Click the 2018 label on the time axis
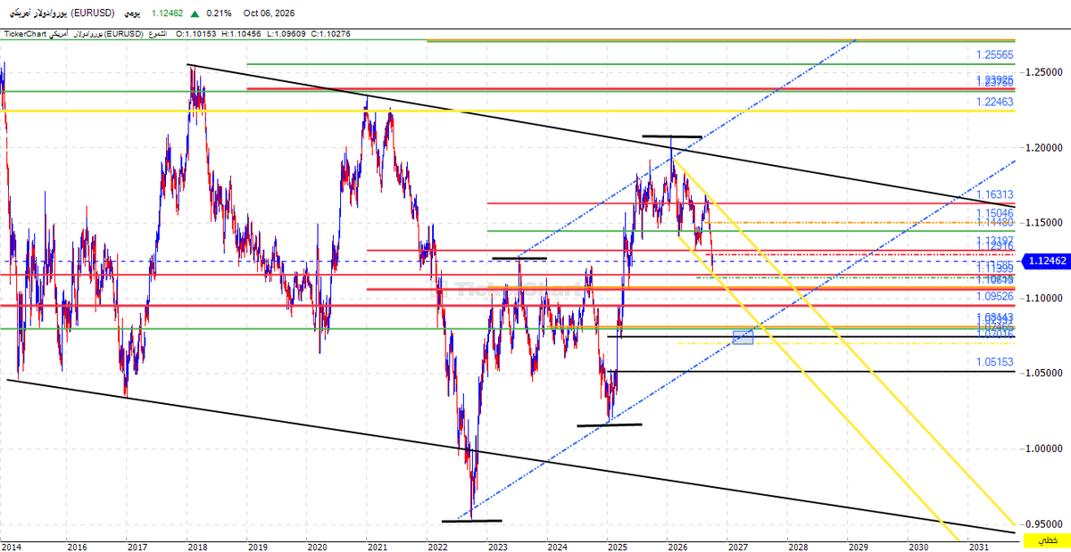 coord(197,546)
